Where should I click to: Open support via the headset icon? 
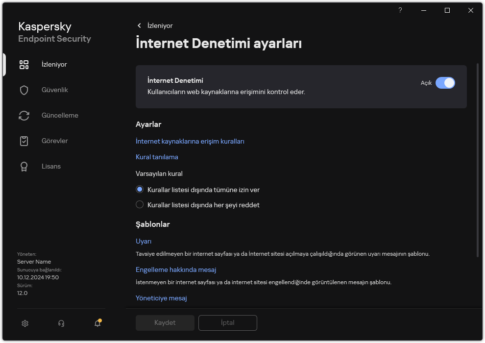[61, 323]
